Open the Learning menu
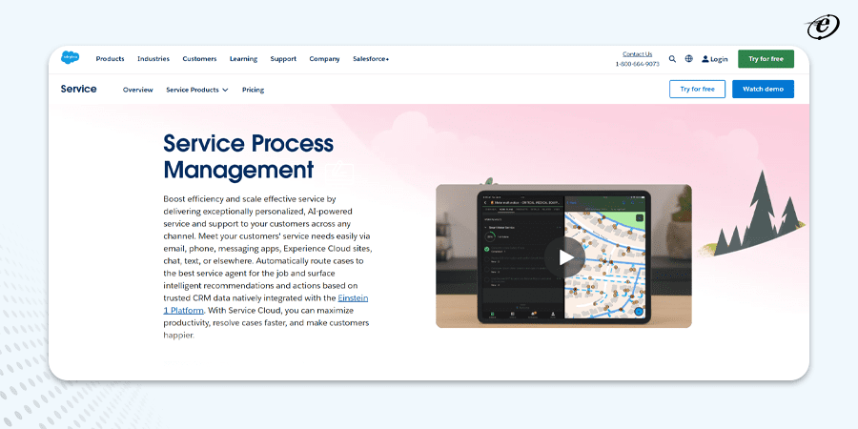Image resolution: width=858 pixels, height=429 pixels. point(243,59)
